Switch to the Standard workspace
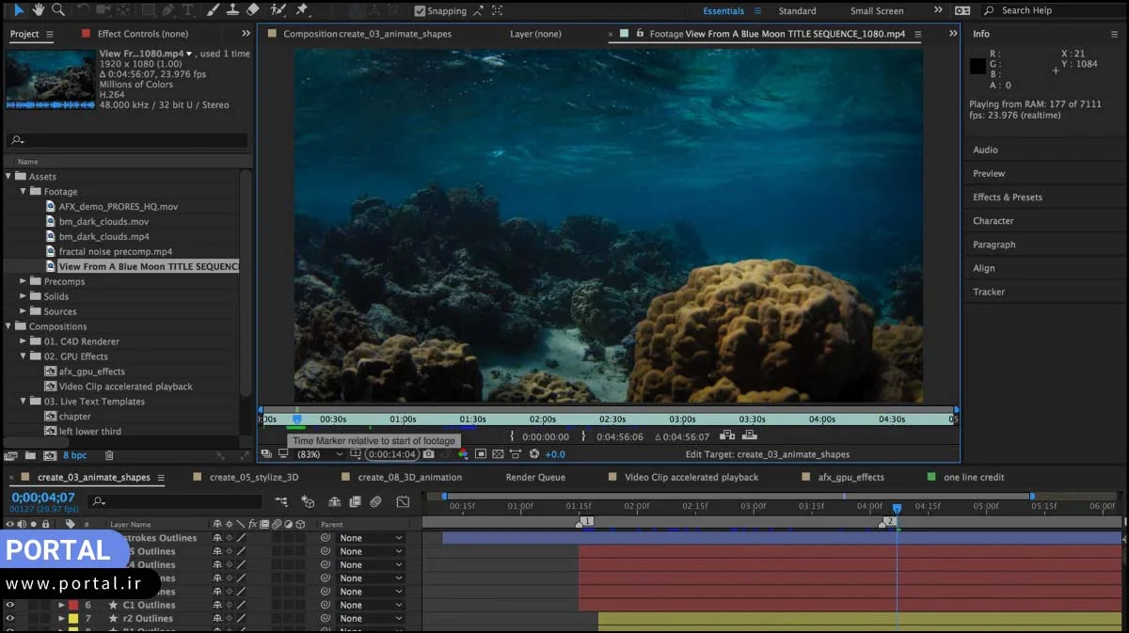This screenshot has width=1129, height=633. 797,11
